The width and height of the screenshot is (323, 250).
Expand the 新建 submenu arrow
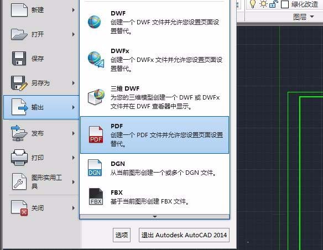click(x=74, y=10)
